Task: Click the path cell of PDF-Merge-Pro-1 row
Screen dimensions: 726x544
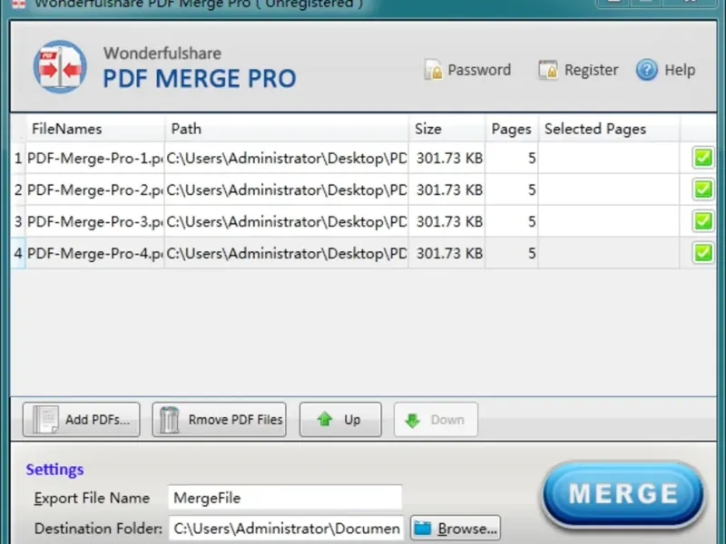Action: [287, 158]
